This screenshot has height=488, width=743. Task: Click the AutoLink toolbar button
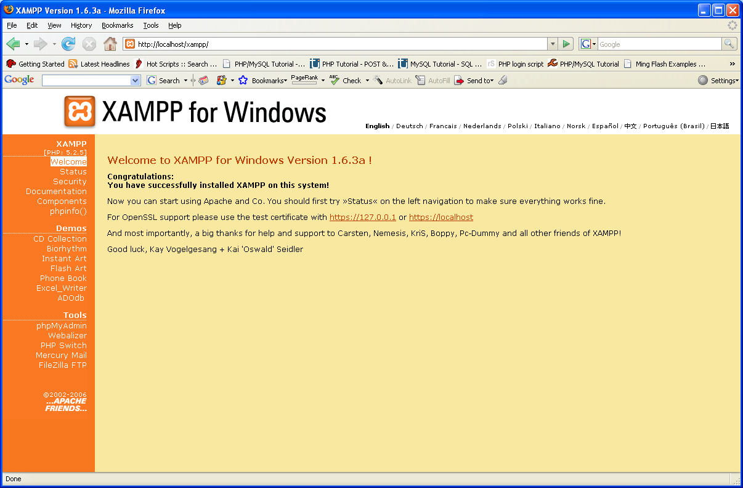(392, 80)
